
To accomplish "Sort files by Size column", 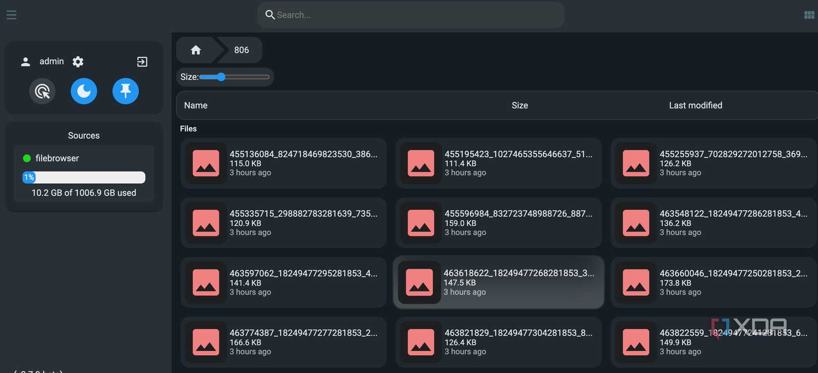I will 520,105.
